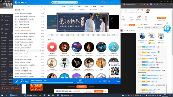The width and height of the screenshot is (173, 97).
Task: Click the heart icon on the hovered song row
Action: tap(38, 51)
